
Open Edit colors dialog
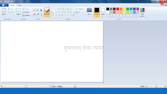point(142,12)
